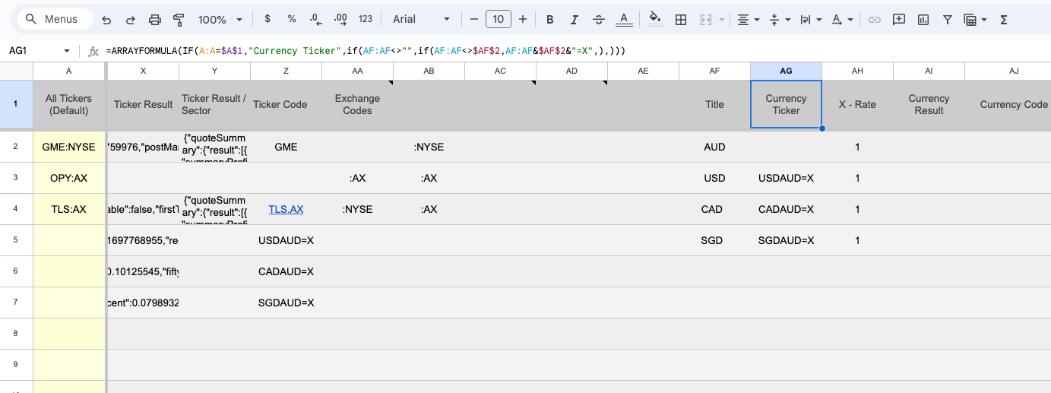Open the fill color picker

point(655,20)
